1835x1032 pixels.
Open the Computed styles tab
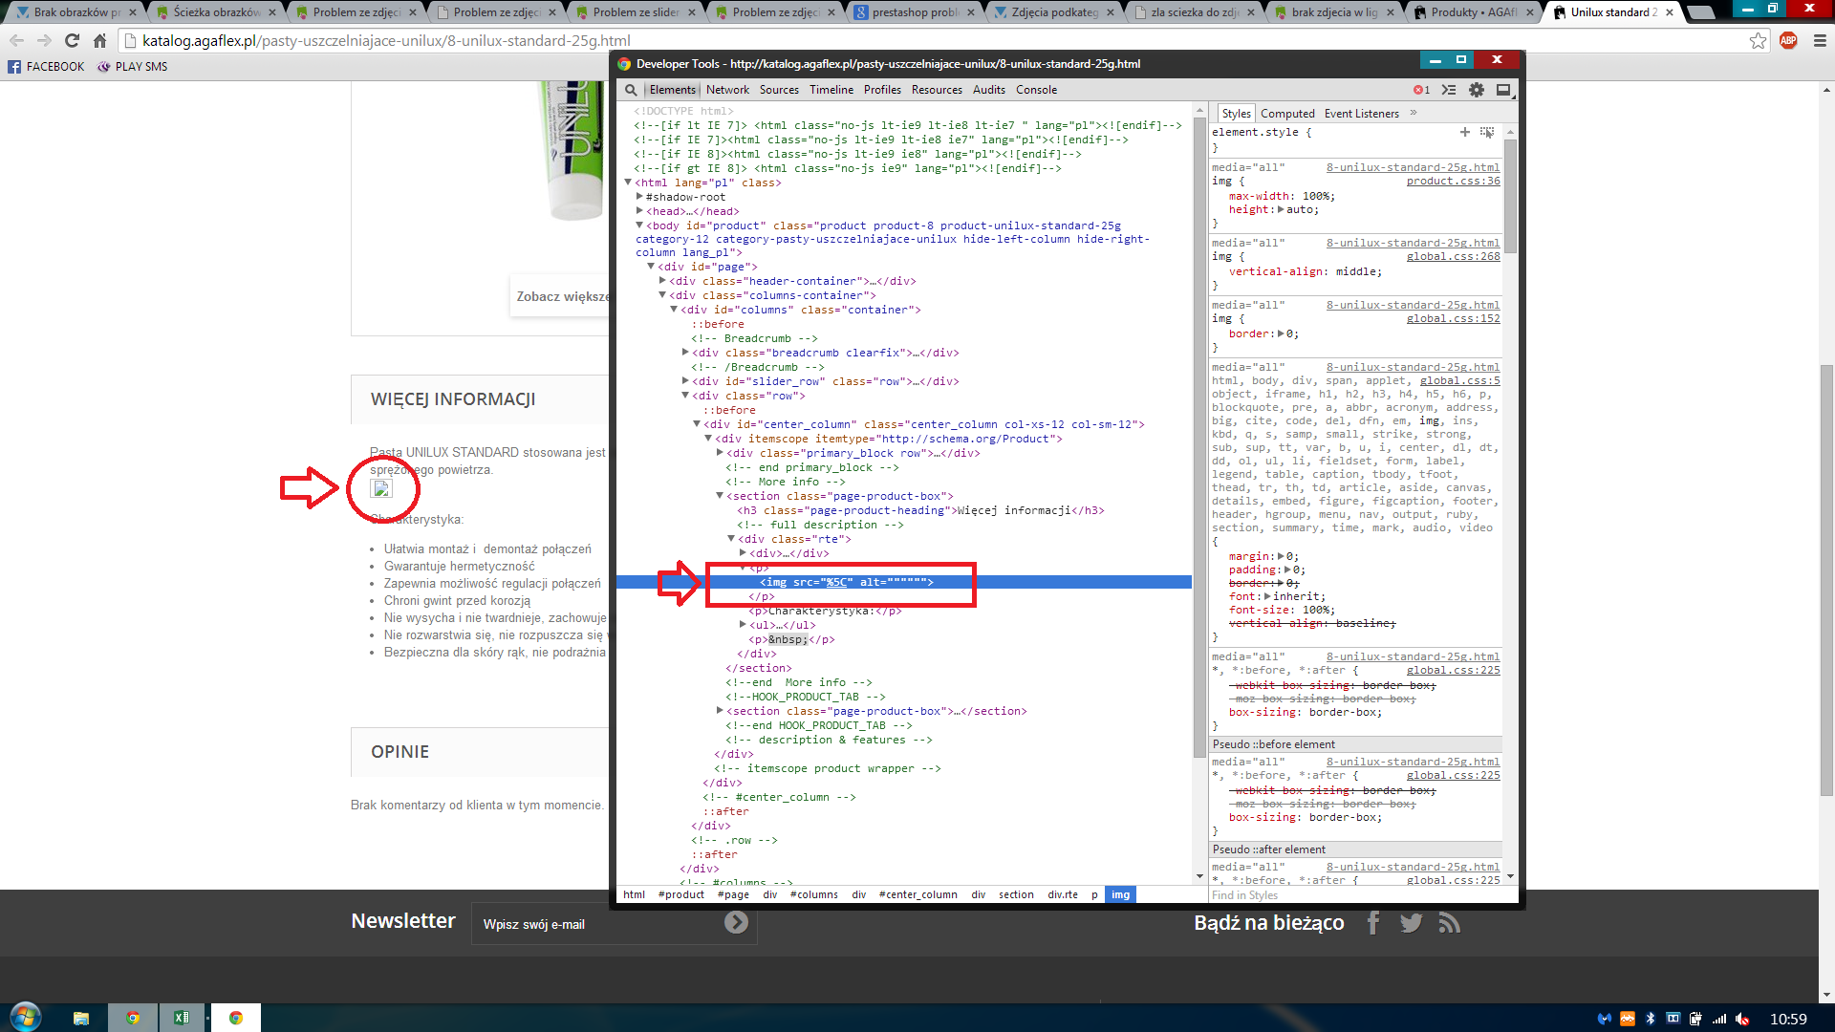[1287, 114]
